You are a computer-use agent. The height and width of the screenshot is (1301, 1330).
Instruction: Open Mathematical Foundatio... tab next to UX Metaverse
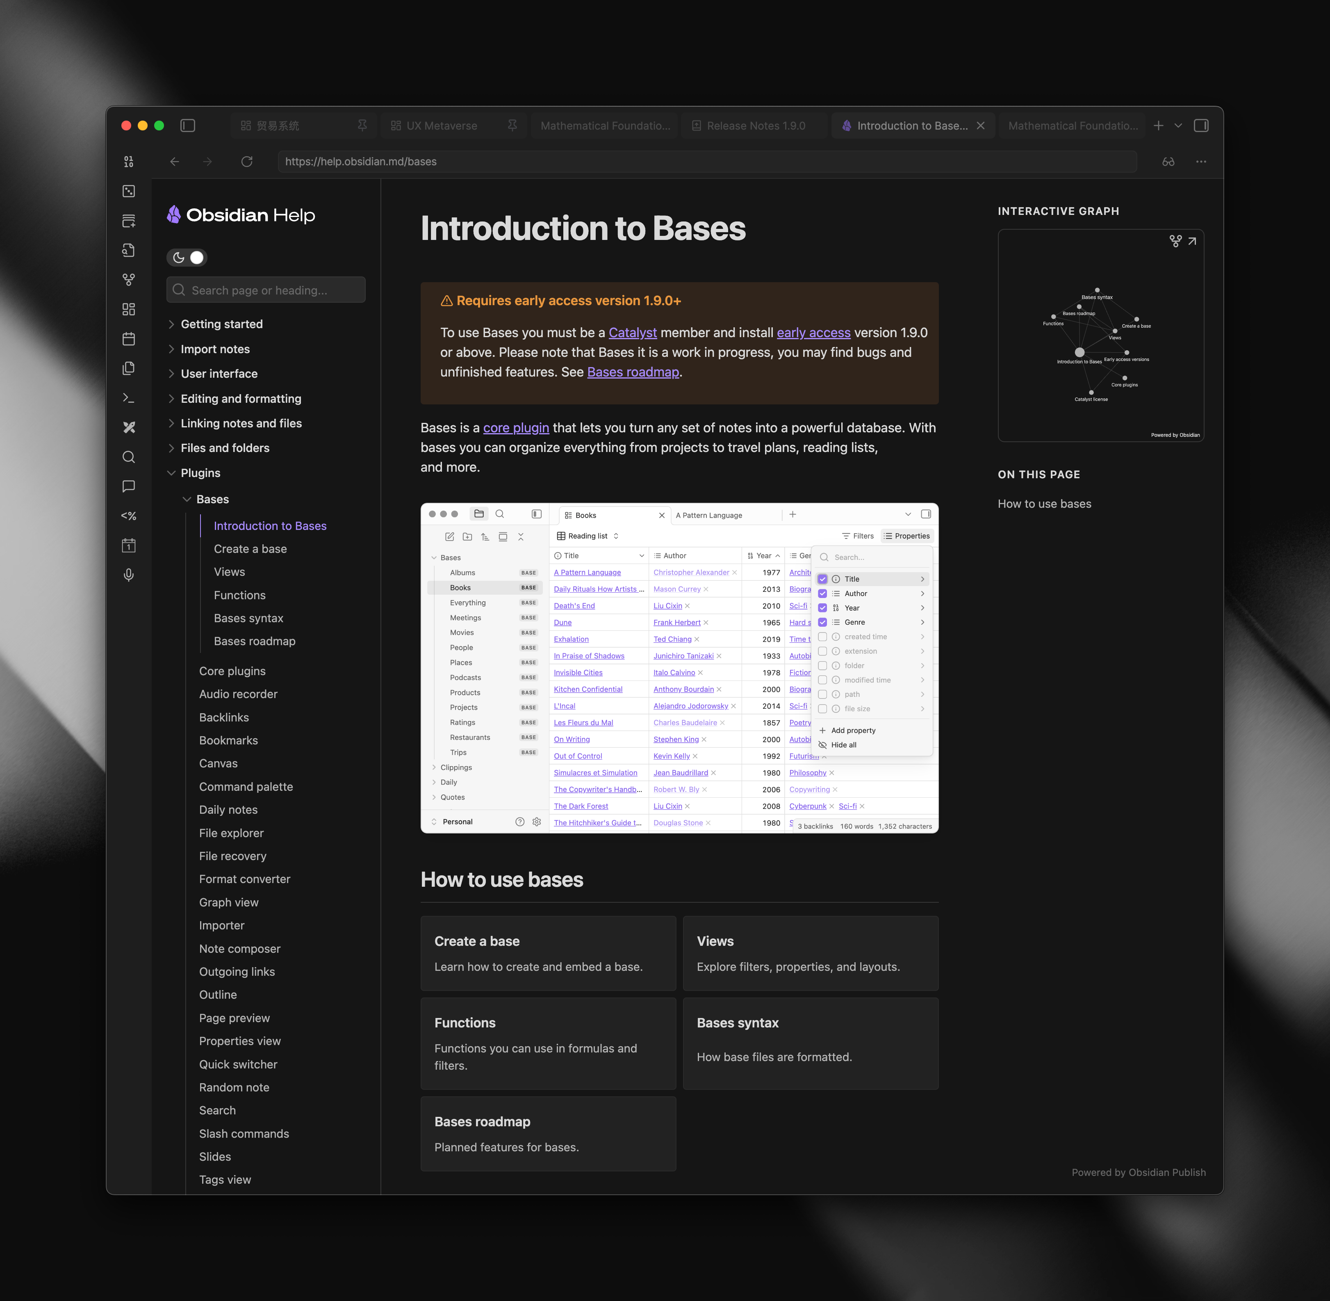(604, 126)
